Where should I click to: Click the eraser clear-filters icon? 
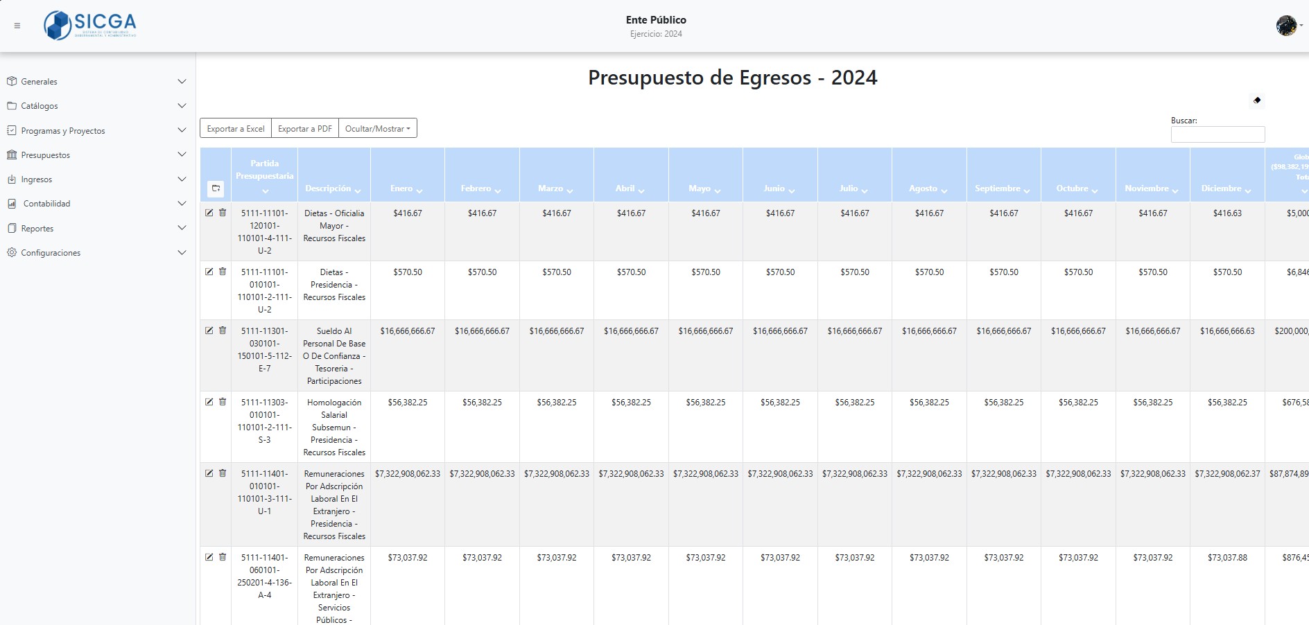[1257, 100]
